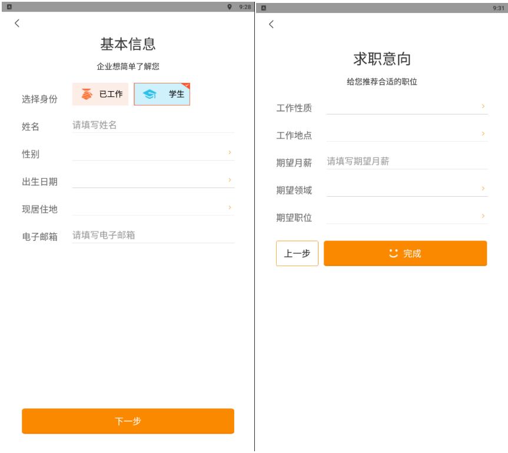The height and width of the screenshot is (453, 508).
Task: Go back from the 求职意向 screen
Action: click(271, 24)
